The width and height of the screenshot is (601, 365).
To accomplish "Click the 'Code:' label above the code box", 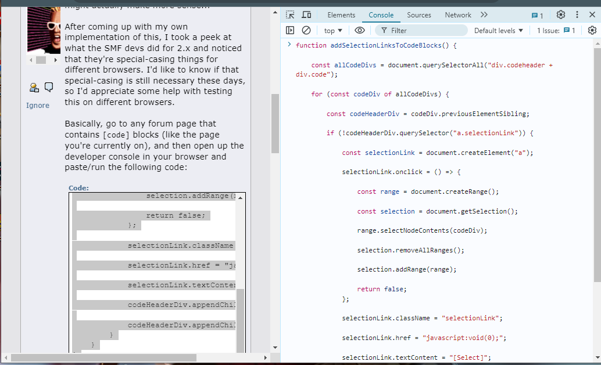I will coord(78,188).
